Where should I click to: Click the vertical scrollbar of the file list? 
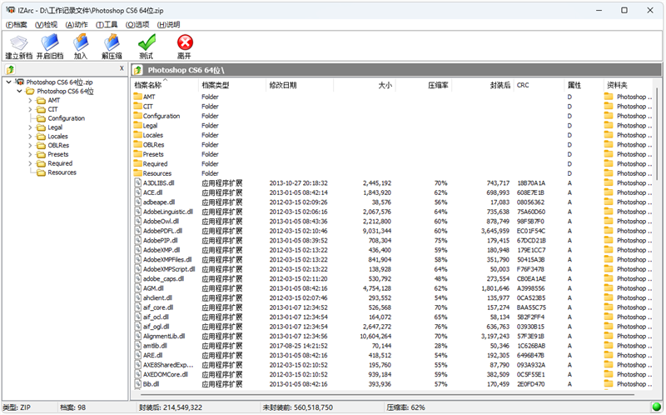click(657, 134)
